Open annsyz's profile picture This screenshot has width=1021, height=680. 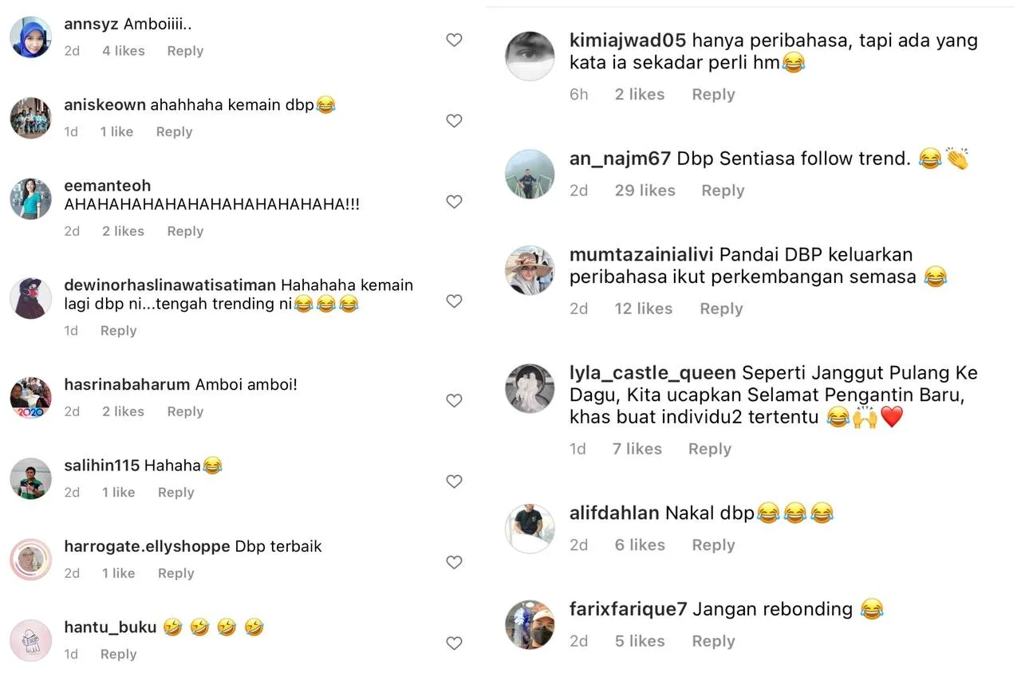click(x=31, y=37)
